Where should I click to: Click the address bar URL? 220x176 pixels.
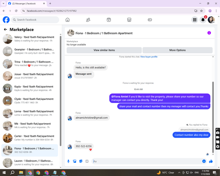pos(51,11)
